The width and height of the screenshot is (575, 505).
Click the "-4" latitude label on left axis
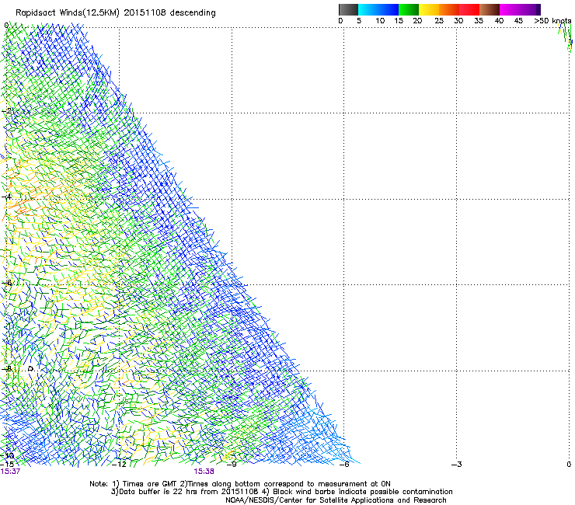click(x=6, y=197)
